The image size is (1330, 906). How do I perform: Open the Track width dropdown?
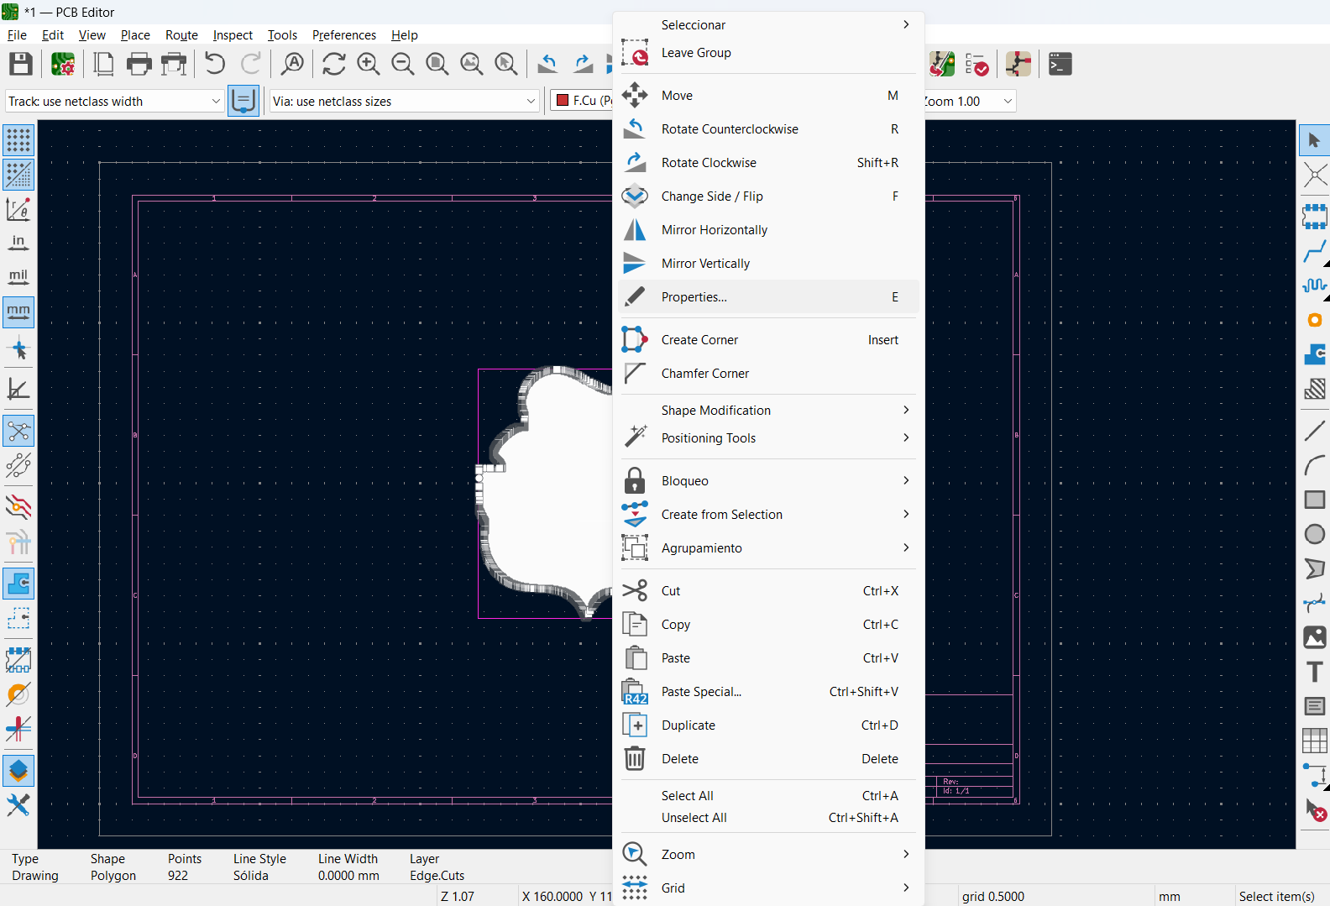pyautogui.click(x=115, y=101)
